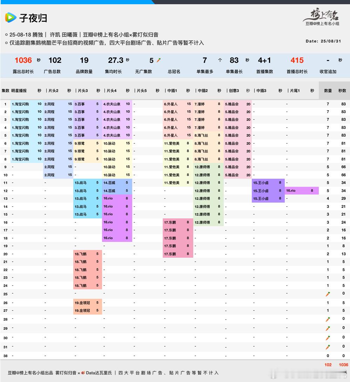
Task: Click 3.百事 in episode 2 row
Action: coord(80,112)
